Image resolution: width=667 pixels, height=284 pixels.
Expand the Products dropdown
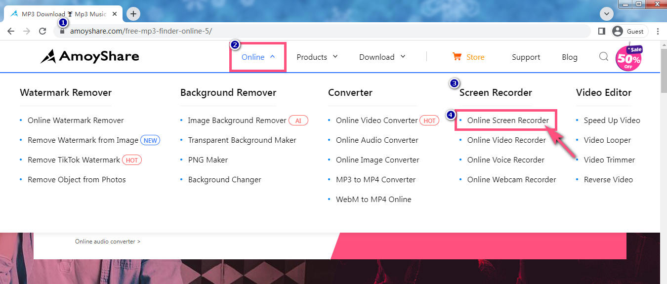[x=317, y=57]
